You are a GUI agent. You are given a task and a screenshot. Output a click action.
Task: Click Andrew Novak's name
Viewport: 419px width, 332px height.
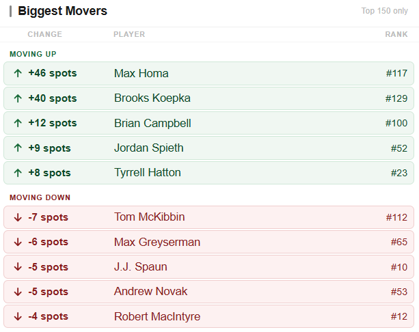coord(150,292)
